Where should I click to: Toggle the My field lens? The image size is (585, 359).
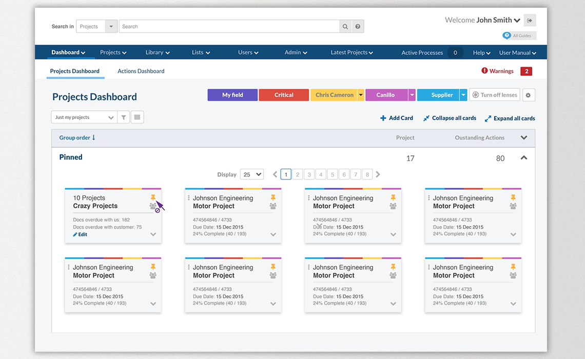[x=232, y=95]
